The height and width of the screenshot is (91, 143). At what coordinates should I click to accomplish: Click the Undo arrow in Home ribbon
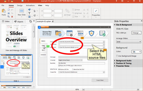point(12,10)
